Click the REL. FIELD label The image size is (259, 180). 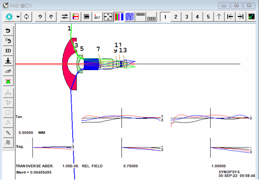[92, 166]
